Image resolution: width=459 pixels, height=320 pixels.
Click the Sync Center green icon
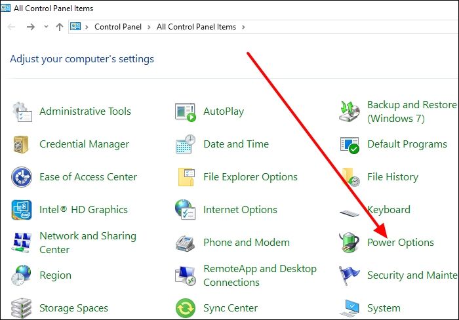click(x=186, y=308)
